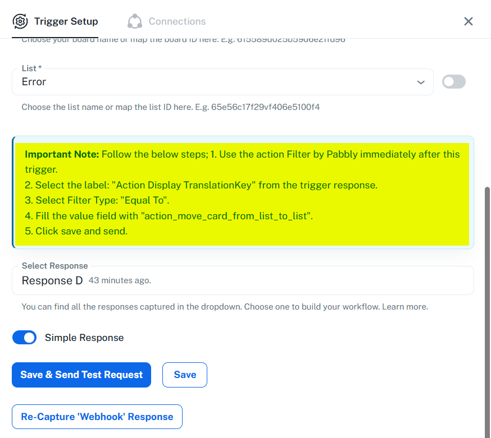Open the Connections tab
Viewport: 491px width, 438px height.
click(176, 21)
